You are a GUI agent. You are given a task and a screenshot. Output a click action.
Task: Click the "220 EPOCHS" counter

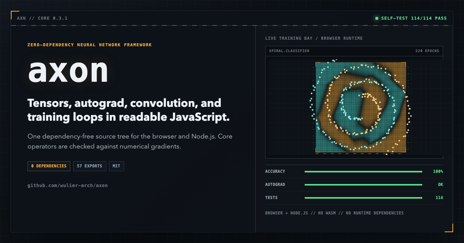[x=427, y=51]
